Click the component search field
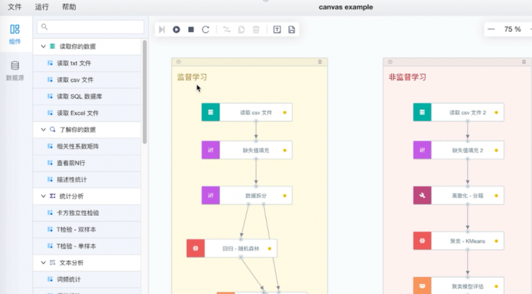 [91, 27]
